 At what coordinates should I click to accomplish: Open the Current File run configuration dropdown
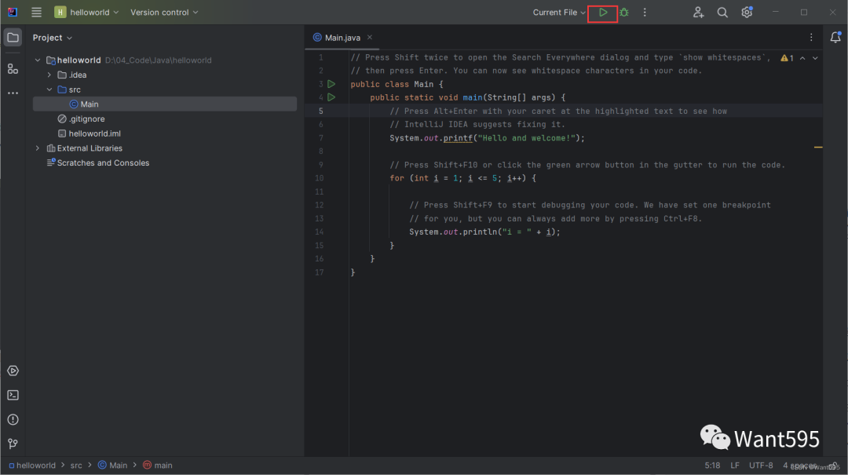click(x=559, y=12)
